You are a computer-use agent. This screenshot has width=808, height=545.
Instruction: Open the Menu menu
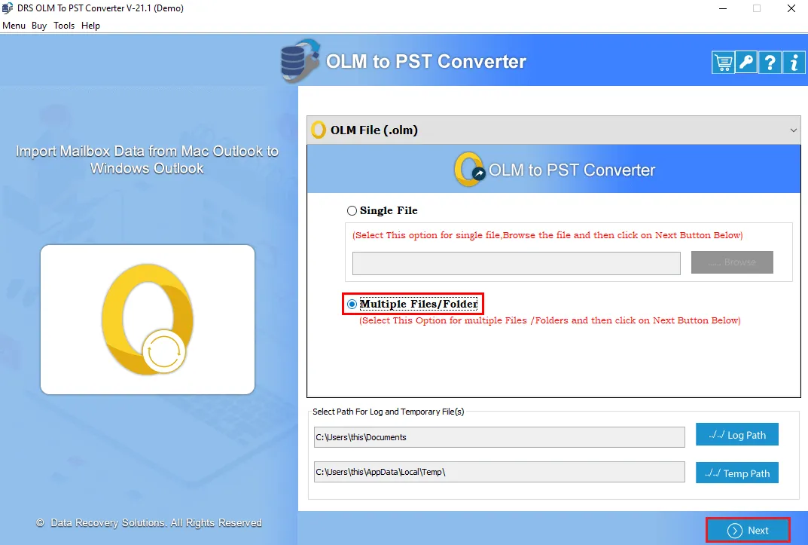pyautogui.click(x=14, y=26)
